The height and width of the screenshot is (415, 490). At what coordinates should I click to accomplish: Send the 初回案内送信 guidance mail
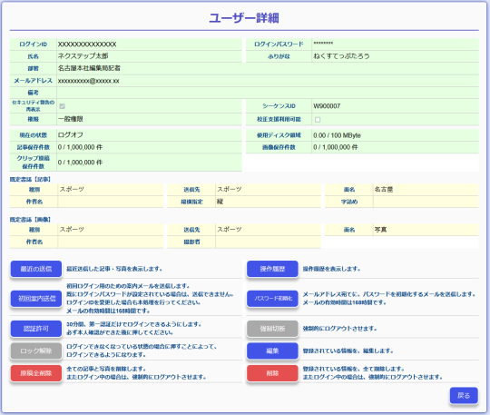tap(36, 299)
